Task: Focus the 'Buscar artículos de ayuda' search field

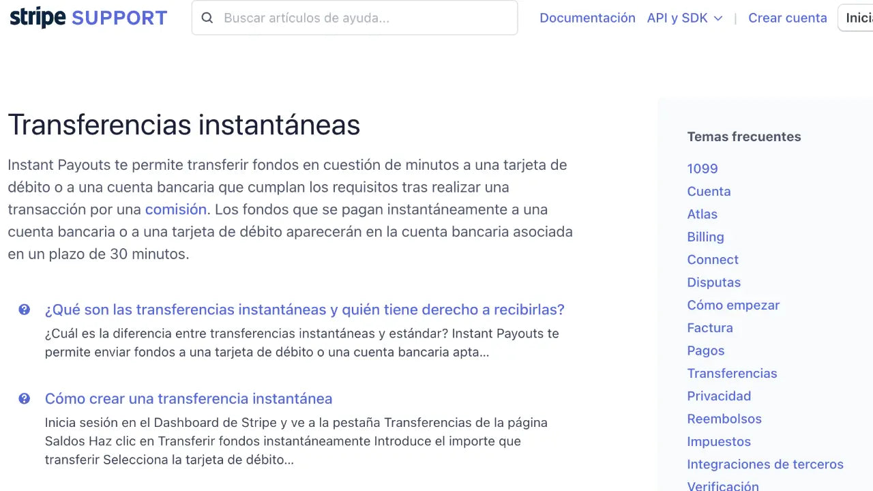Action: (x=355, y=18)
